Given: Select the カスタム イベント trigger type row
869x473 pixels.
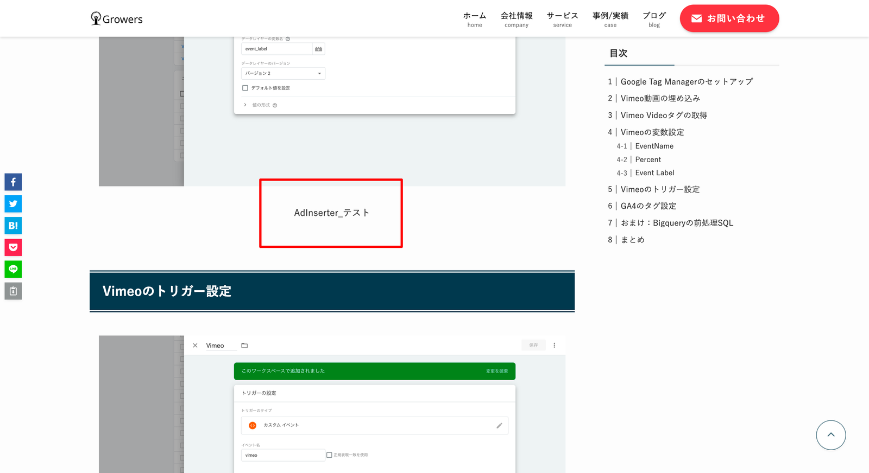Looking at the screenshot, I should [375, 425].
